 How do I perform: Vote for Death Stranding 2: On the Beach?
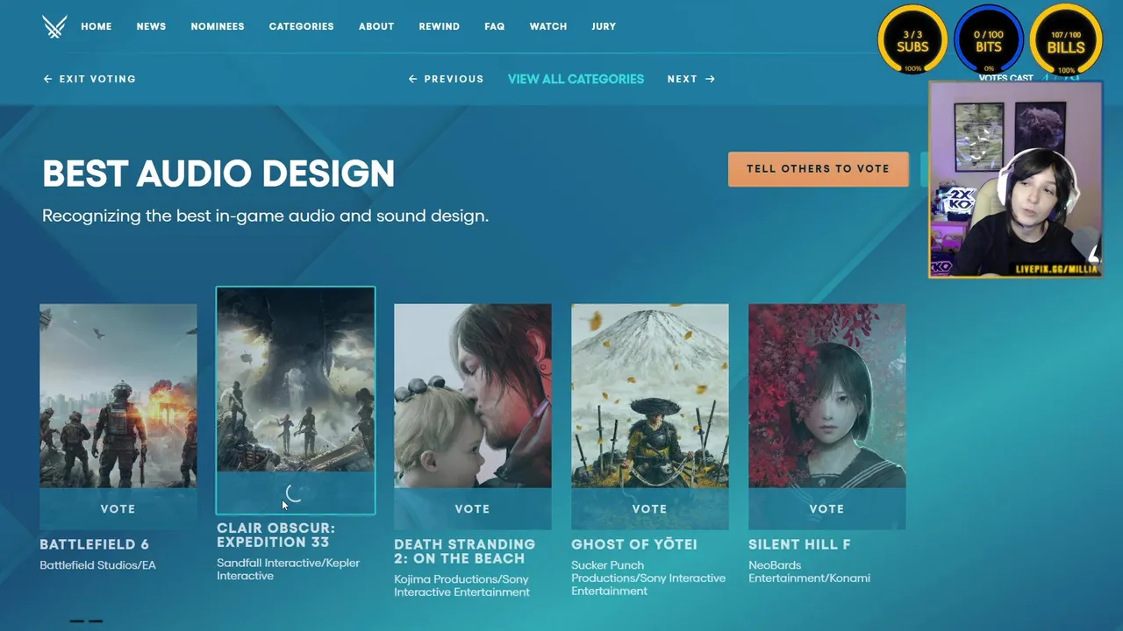coord(472,508)
